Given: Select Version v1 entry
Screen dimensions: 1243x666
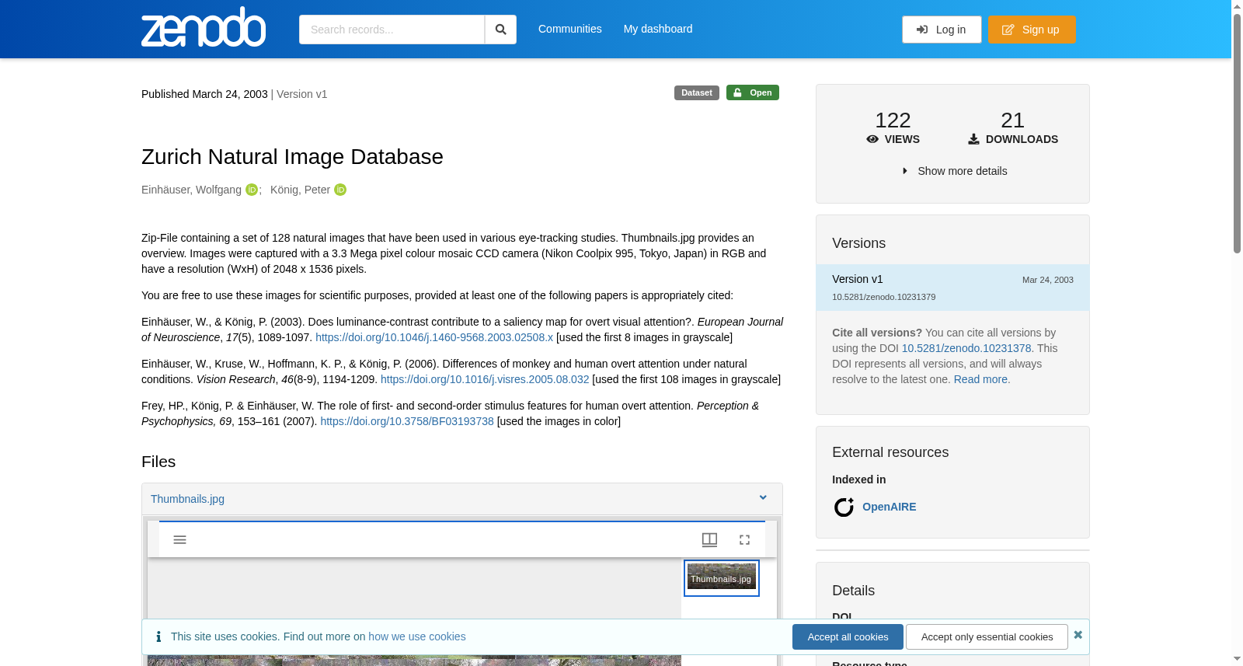Looking at the screenshot, I should click(x=952, y=288).
